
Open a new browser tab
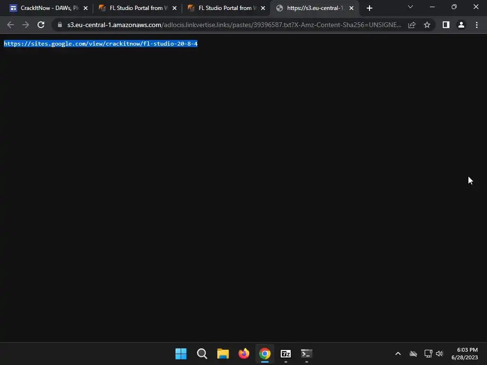point(369,9)
